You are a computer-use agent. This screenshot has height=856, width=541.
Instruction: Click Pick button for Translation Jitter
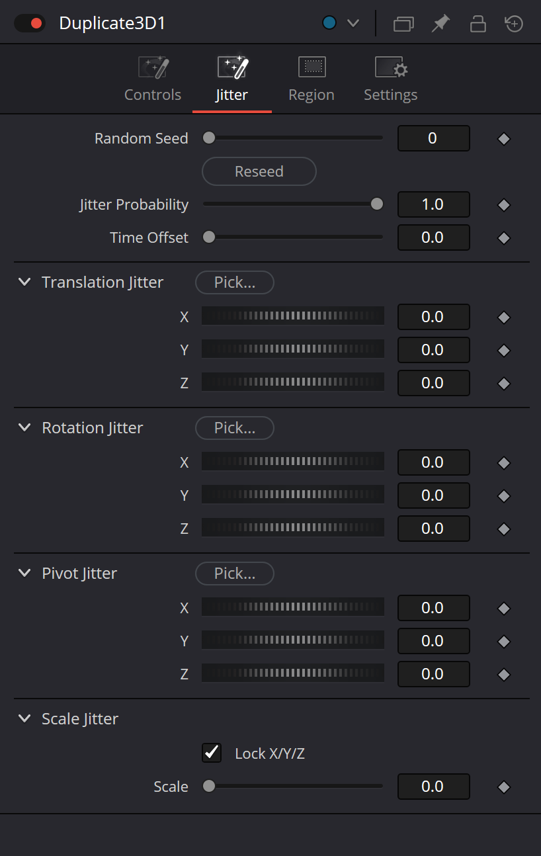click(x=235, y=282)
